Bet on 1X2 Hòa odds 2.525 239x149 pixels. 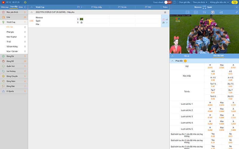(x=222, y=68)
